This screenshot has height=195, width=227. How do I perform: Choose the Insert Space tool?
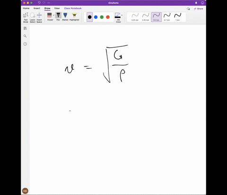coord(39,18)
